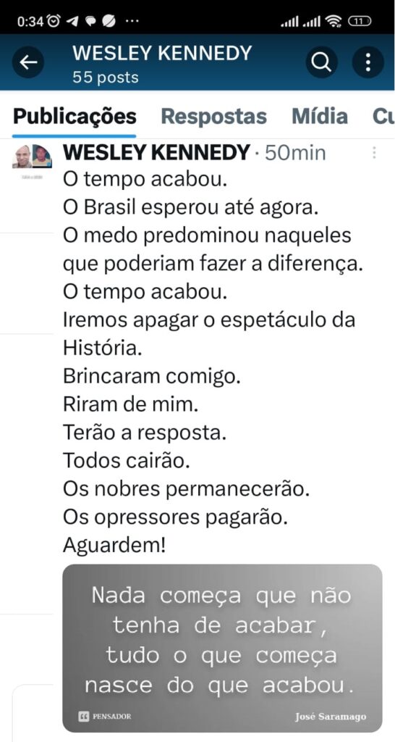Expand more notifications via ellipsis icon
Screen dimensions: 395x742
coord(132,21)
